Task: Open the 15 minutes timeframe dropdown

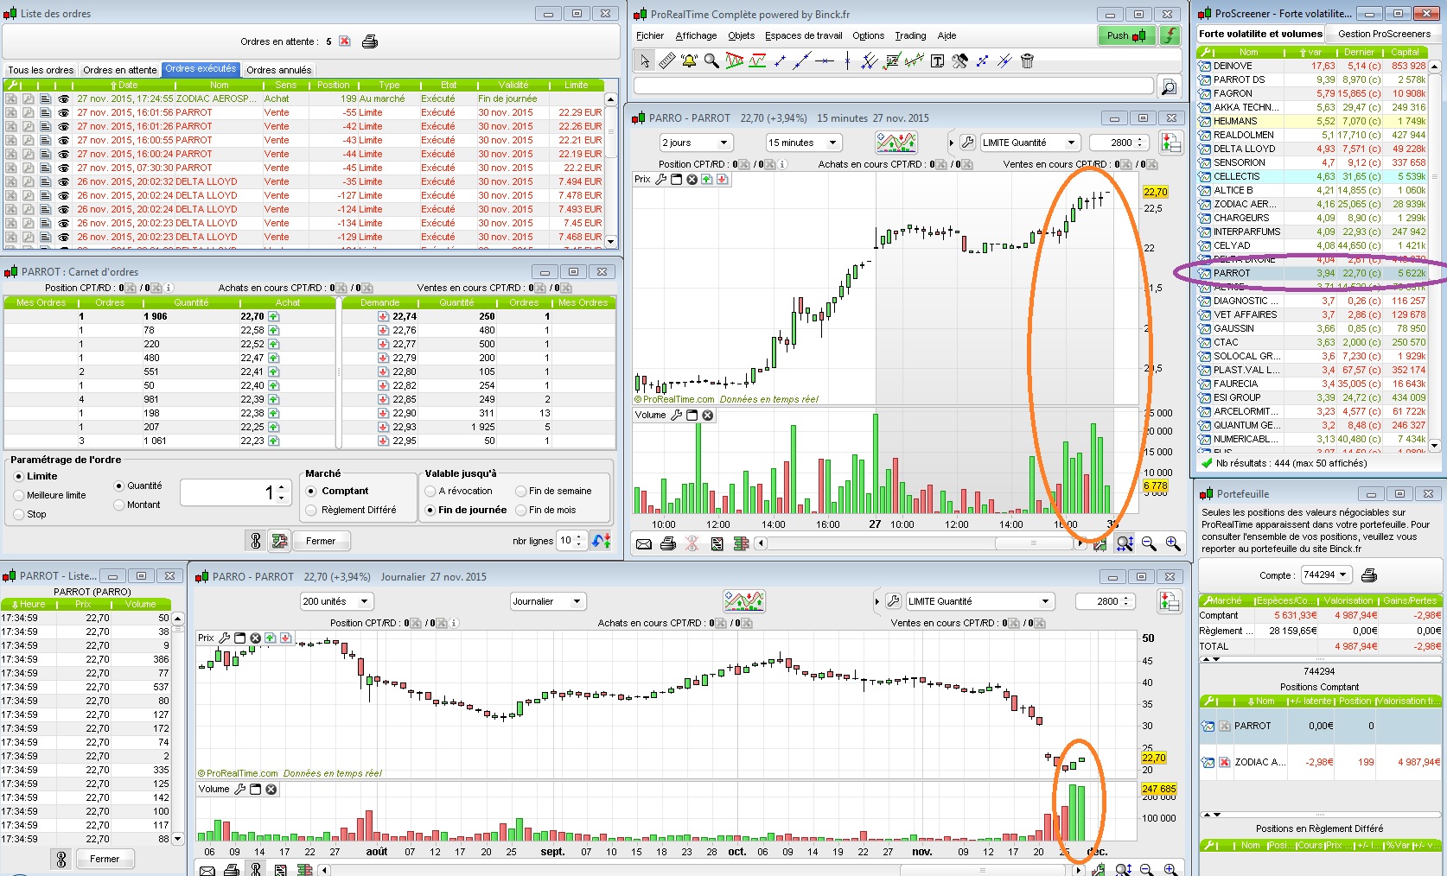Action: tap(804, 143)
